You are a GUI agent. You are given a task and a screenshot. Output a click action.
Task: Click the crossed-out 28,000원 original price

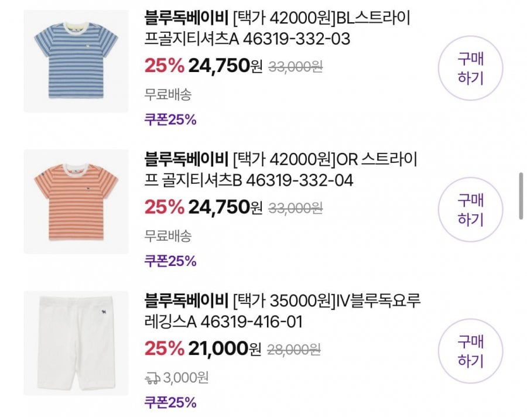click(x=294, y=350)
